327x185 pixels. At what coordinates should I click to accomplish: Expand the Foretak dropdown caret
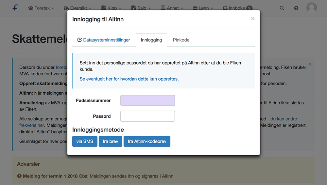pyautogui.click(x=53, y=8)
